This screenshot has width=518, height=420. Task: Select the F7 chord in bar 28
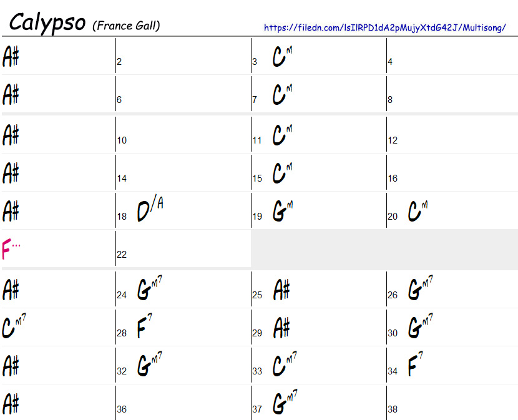click(x=144, y=326)
